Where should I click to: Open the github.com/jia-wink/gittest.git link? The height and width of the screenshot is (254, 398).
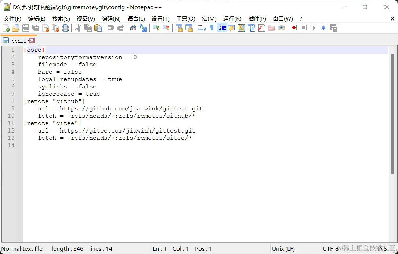[x=131, y=109]
